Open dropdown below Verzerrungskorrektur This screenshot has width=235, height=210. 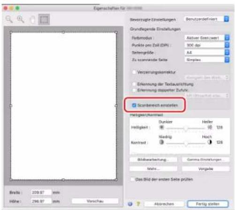206,78
